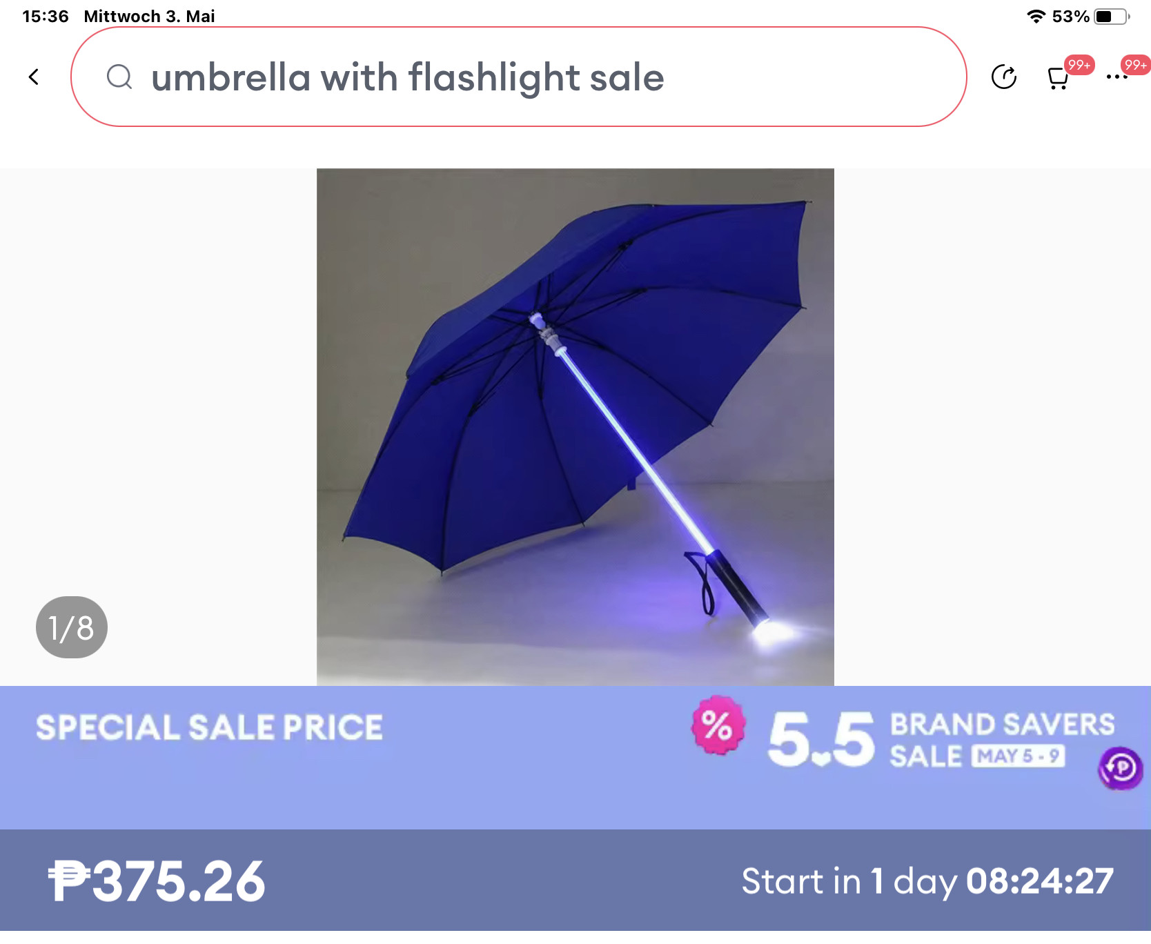Tap the circular arrow share icon
The width and height of the screenshot is (1151, 944).
coord(1003,77)
